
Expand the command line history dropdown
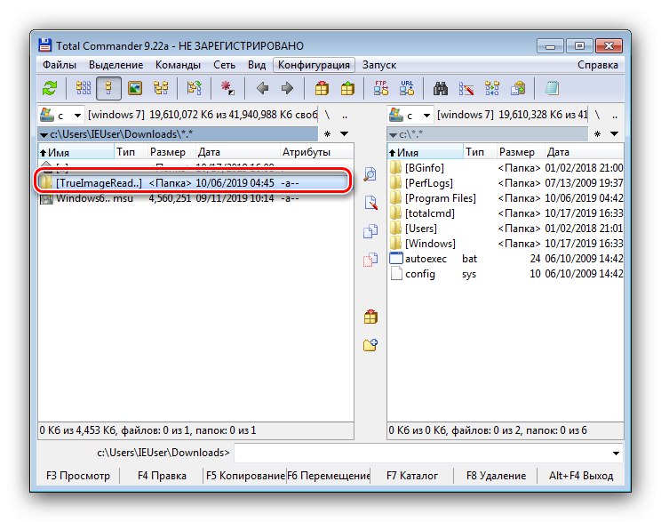click(616, 454)
